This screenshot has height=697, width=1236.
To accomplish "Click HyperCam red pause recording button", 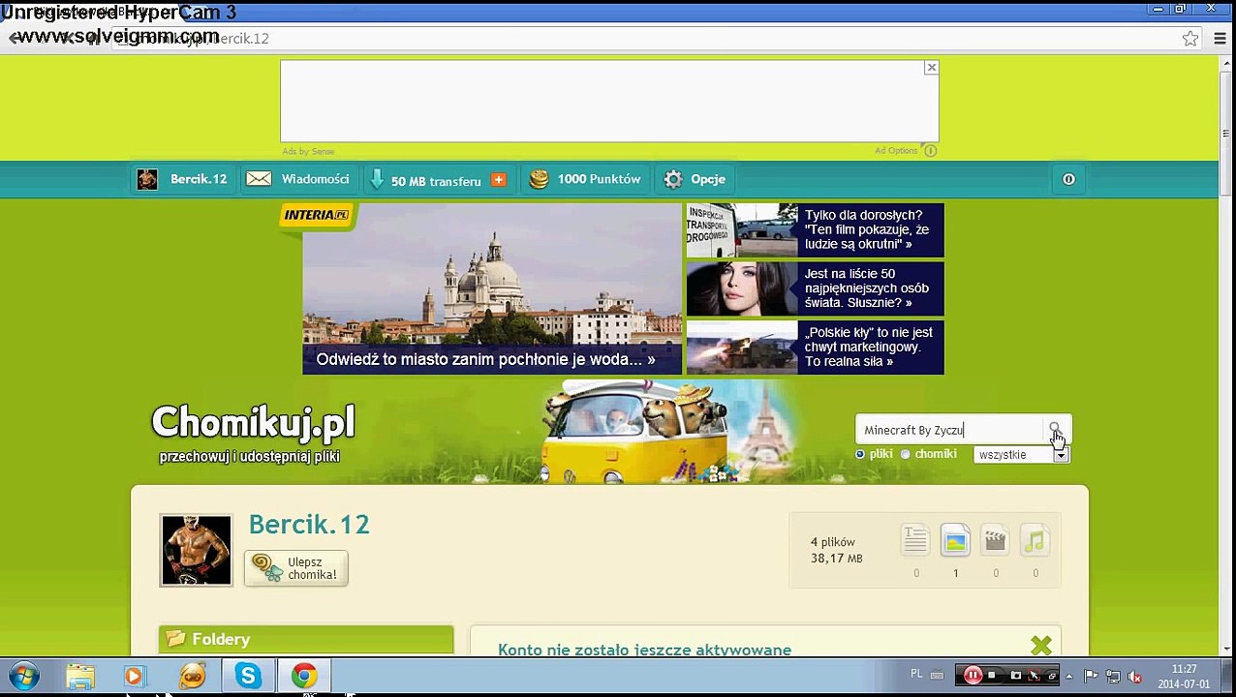I will pos(973,676).
